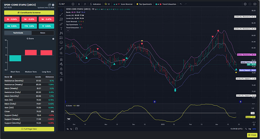Toggle percent scale mode

pos(246,129)
